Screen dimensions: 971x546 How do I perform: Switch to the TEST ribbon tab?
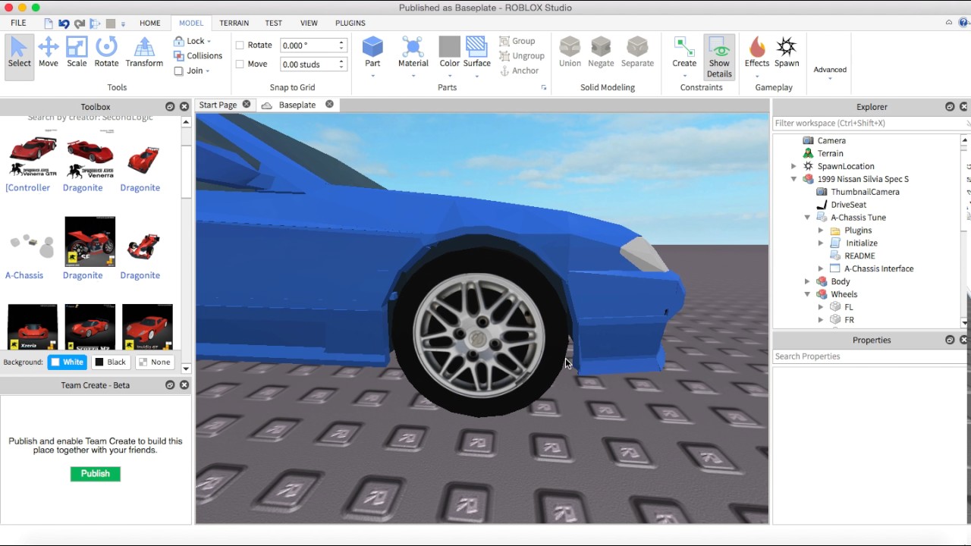(x=273, y=24)
